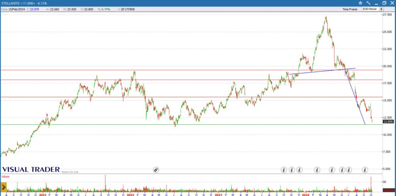Click the tag icon near 2022 on chart
The width and height of the screenshot is (396, 196).
coord(156,170)
